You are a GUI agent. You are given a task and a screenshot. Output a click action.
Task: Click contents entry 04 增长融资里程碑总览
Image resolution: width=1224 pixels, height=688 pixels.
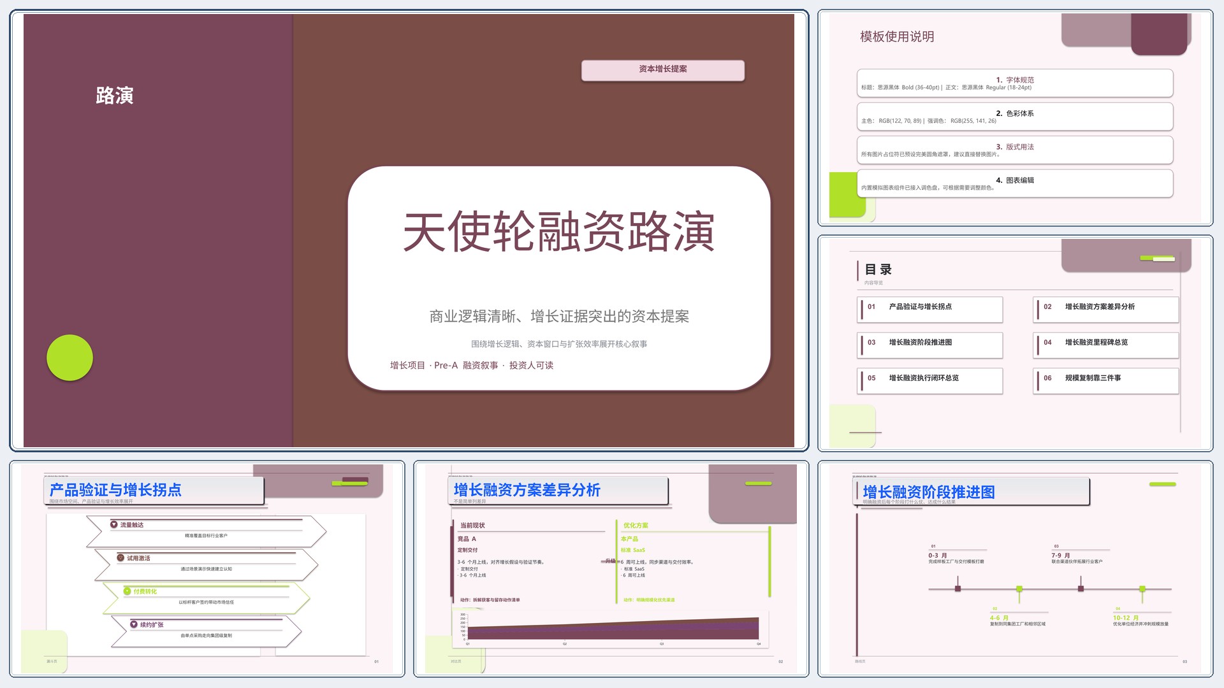1106,345
